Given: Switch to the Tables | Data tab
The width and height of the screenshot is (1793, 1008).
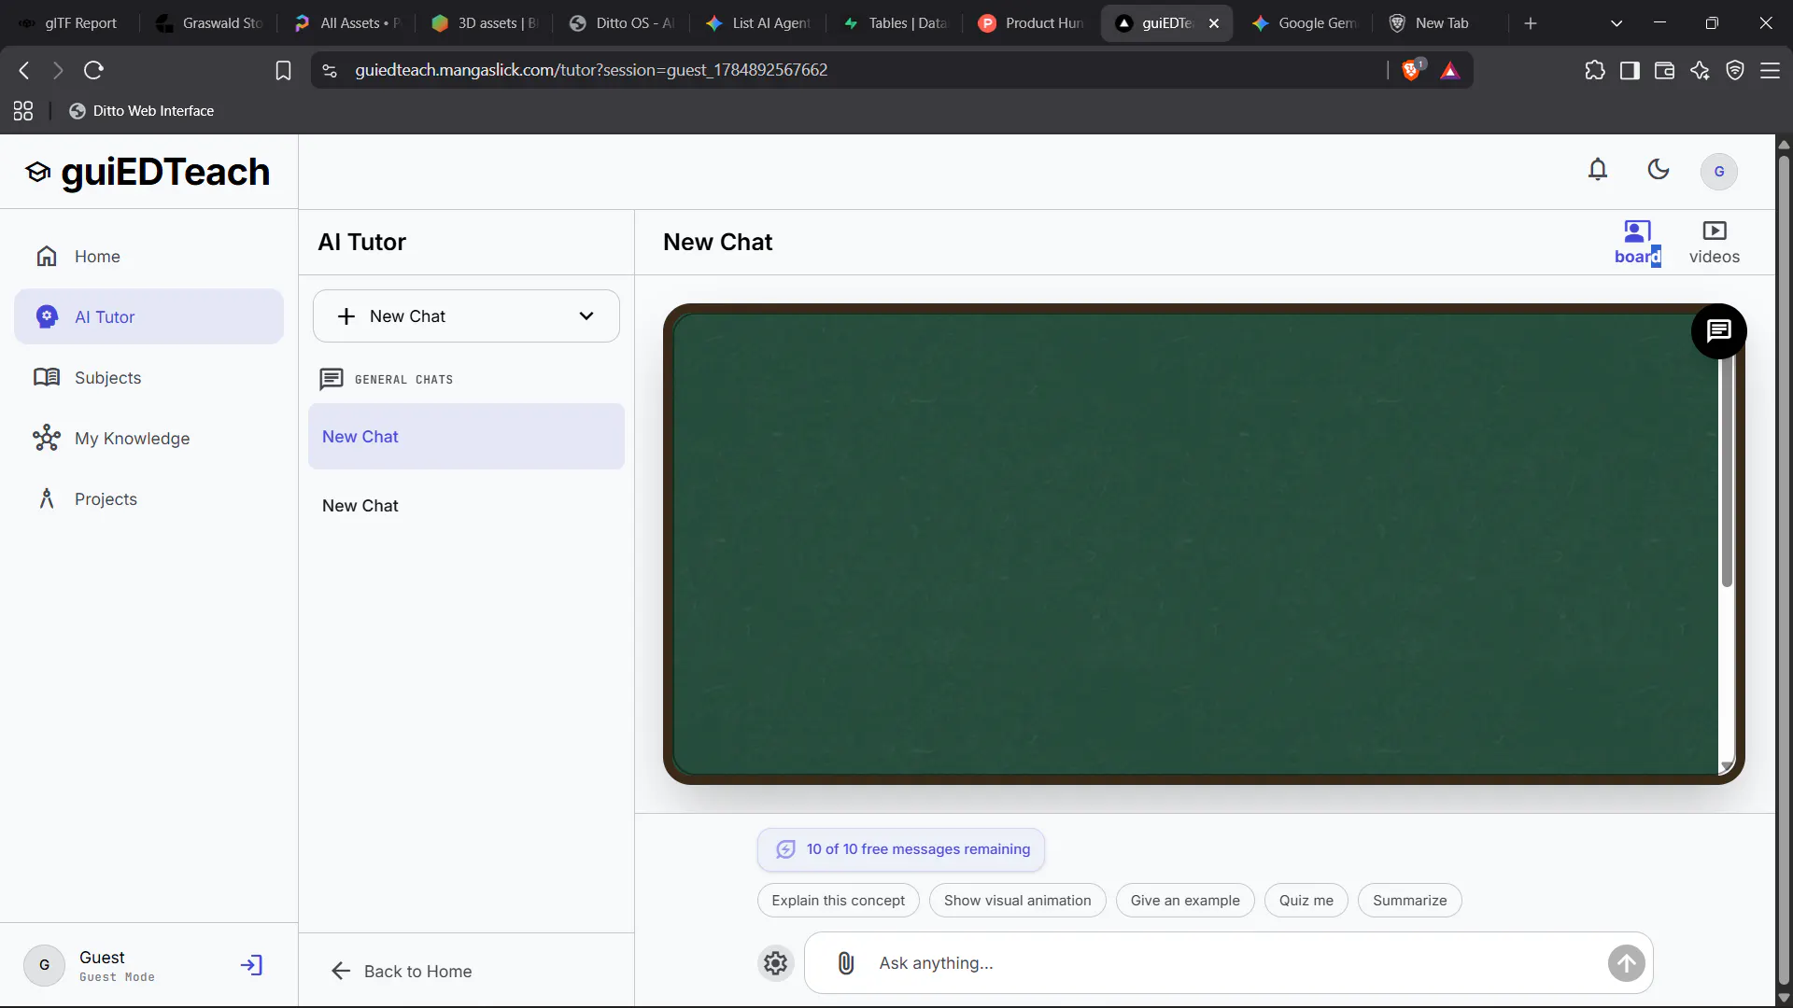Looking at the screenshot, I should click(896, 23).
